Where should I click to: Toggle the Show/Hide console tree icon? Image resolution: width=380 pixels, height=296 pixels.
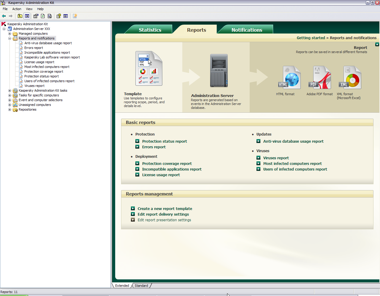pyautogui.click(x=27, y=16)
